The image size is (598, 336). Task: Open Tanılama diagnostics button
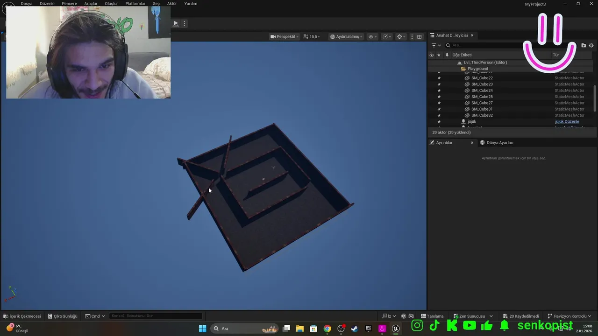point(432,316)
